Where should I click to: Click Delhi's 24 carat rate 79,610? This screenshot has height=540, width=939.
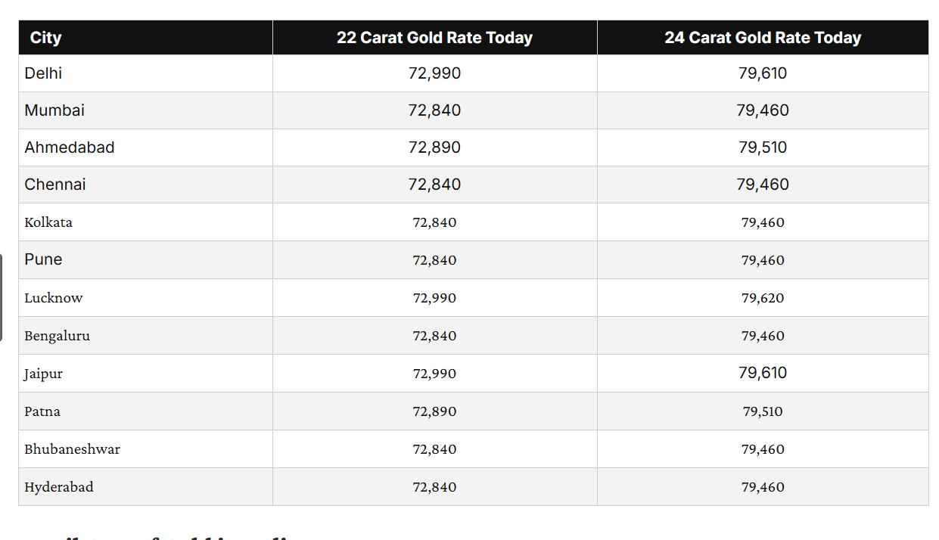click(x=763, y=73)
